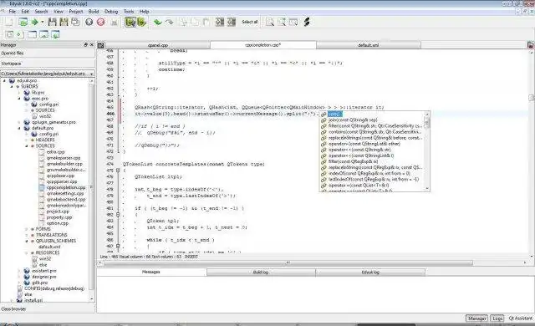The width and height of the screenshot is (535, 326).
Task: Click the Paste clipboard icon
Action: tap(206, 23)
